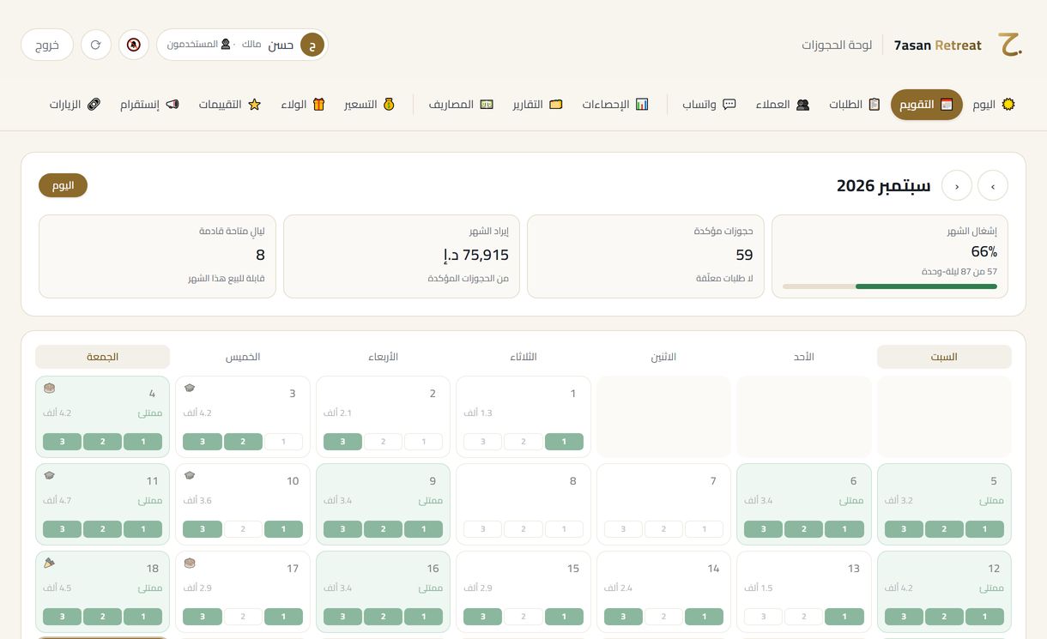Click the 7asan Retreat logo icon
The width and height of the screenshot is (1047, 639).
click(x=1010, y=45)
